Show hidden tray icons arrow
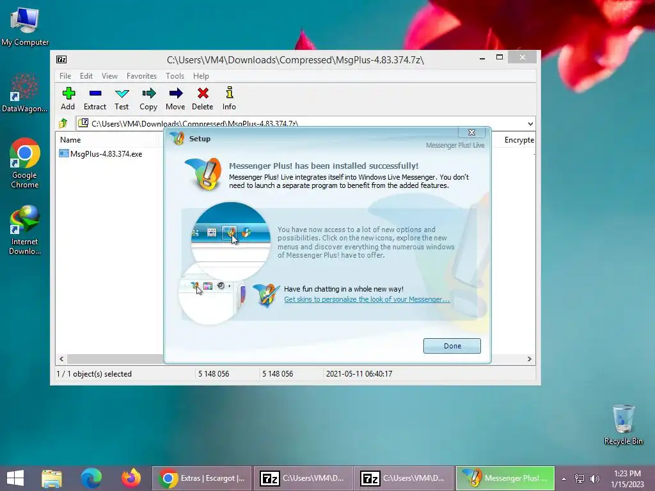 pyautogui.click(x=564, y=479)
